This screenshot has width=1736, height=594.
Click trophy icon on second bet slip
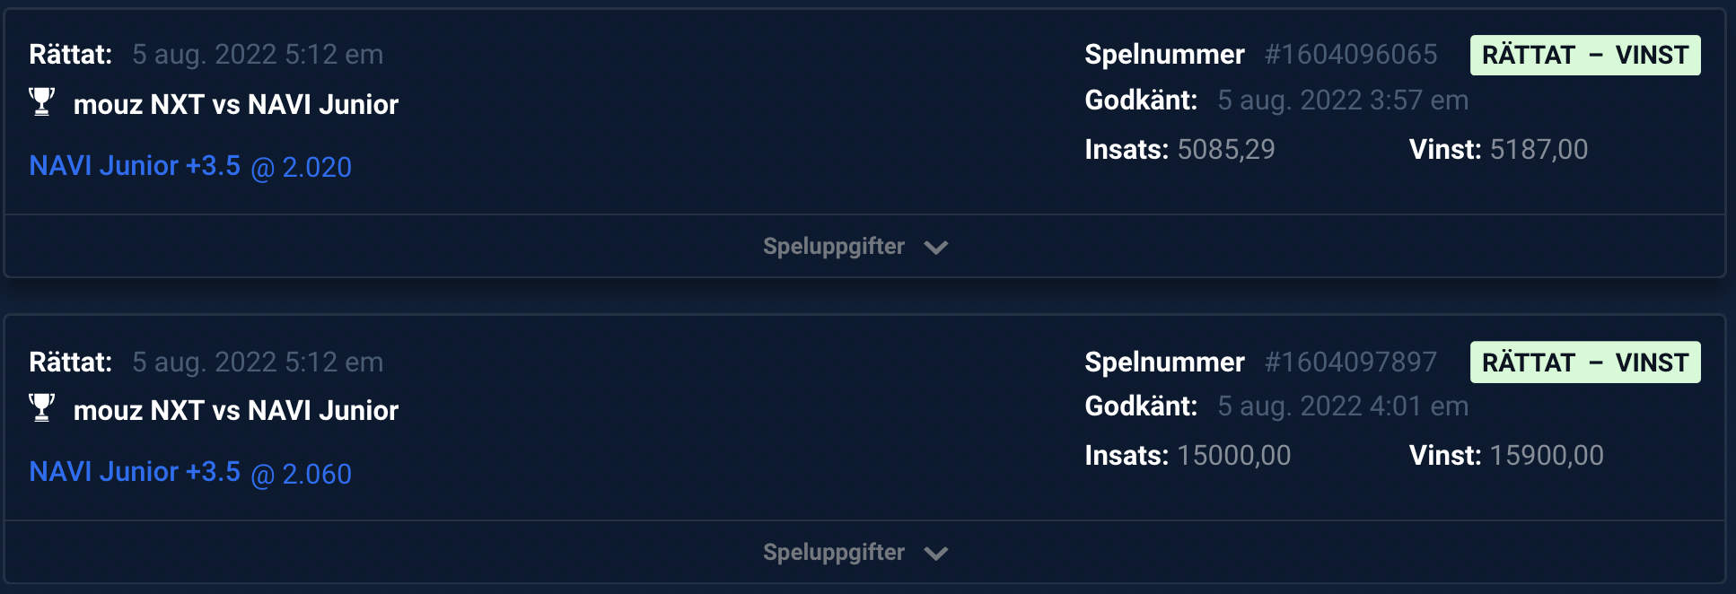pyautogui.click(x=41, y=407)
